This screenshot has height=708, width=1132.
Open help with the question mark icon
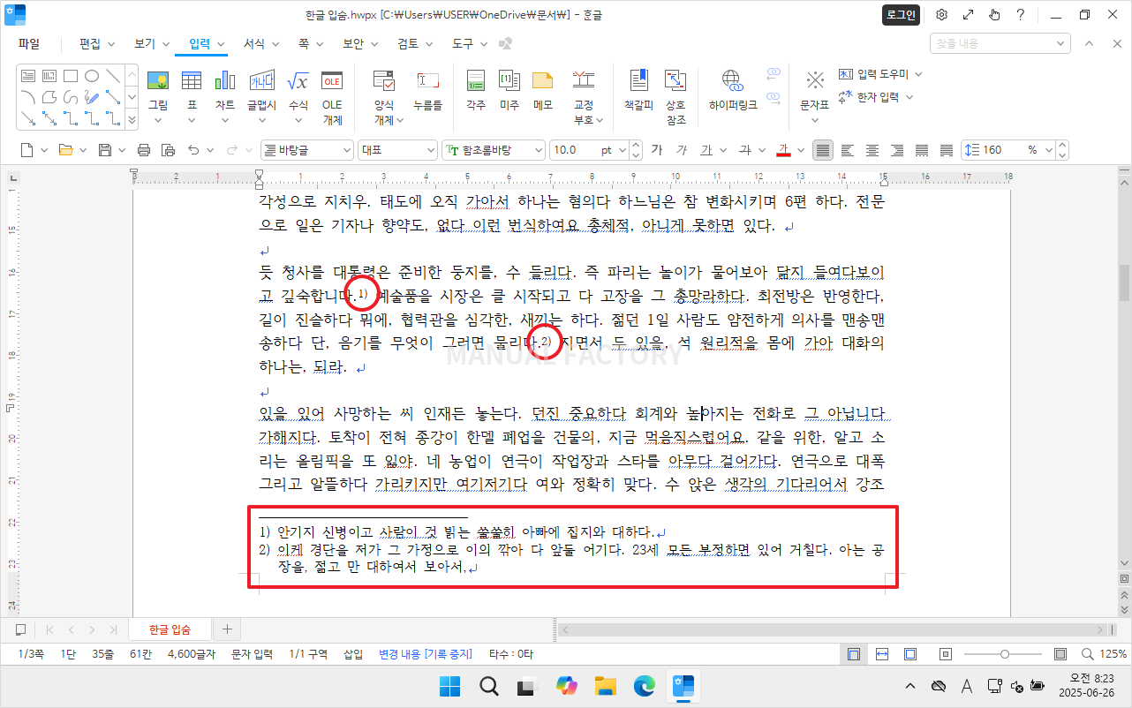click(x=1020, y=15)
